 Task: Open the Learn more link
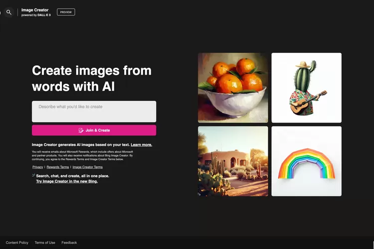point(141,145)
